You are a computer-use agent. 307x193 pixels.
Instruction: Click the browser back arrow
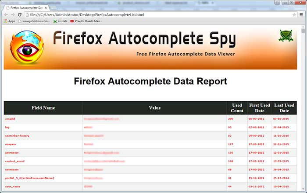coord(6,15)
